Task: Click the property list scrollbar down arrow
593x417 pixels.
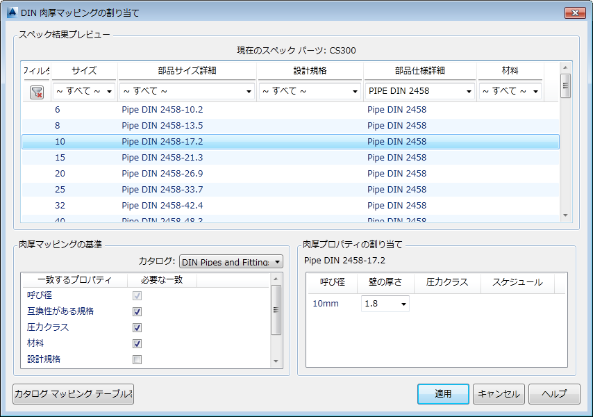Action: (x=276, y=361)
